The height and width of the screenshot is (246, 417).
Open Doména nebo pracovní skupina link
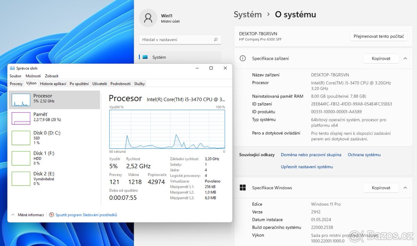click(x=311, y=155)
